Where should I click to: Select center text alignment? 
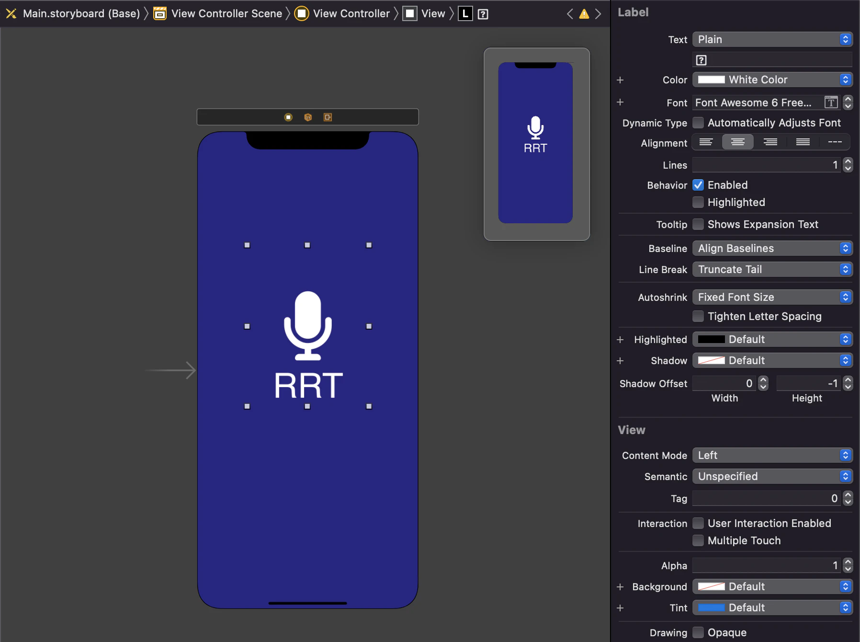click(738, 142)
